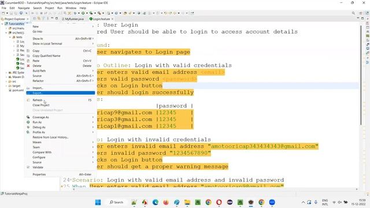Open the Maven submenu entry
The image size is (370, 208).
pyautogui.click(x=61, y=142)
